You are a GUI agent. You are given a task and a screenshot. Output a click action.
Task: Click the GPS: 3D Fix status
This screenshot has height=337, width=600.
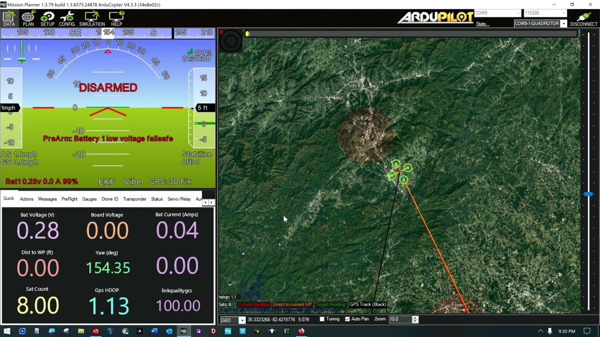[171, 182]
